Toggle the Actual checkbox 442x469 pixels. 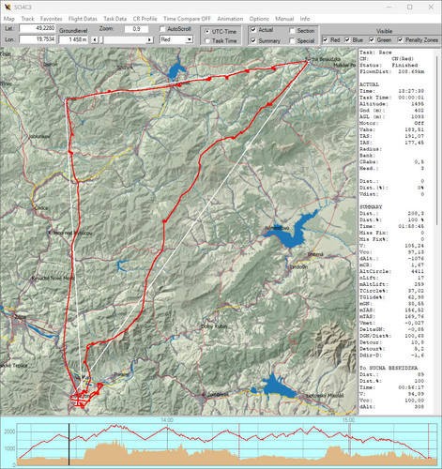tap(253, 30)
